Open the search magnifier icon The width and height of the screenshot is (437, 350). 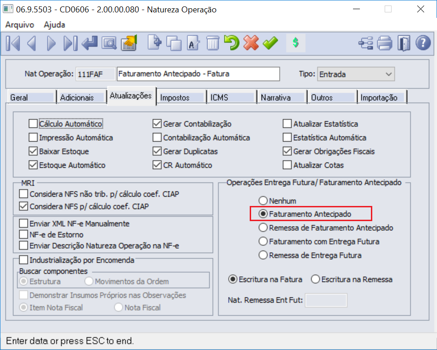coord(109,44)
